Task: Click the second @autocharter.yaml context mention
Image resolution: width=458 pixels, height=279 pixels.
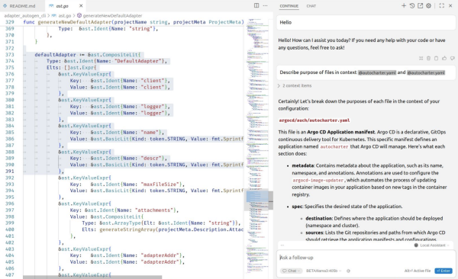Action: [x=426, y=72]
